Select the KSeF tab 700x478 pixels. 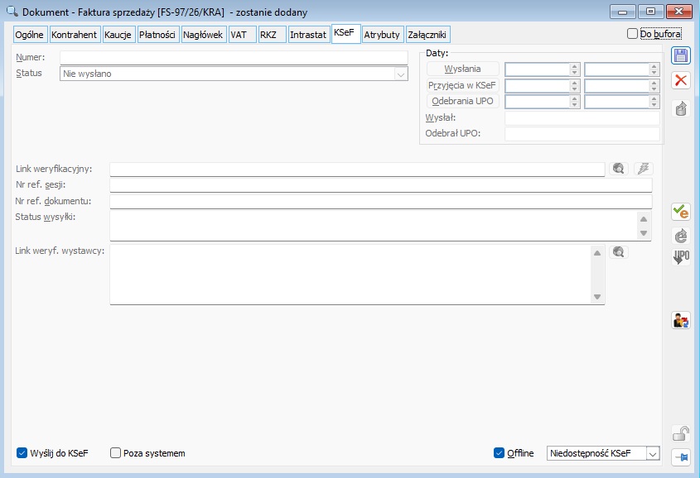[345, 33]
